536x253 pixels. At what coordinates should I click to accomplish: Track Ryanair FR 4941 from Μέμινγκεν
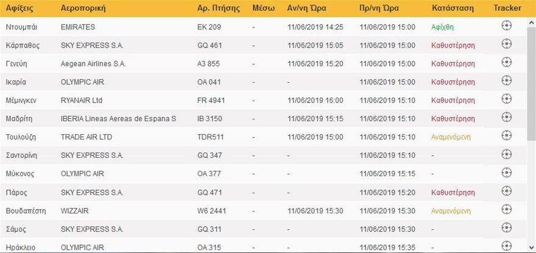[507, 99]
